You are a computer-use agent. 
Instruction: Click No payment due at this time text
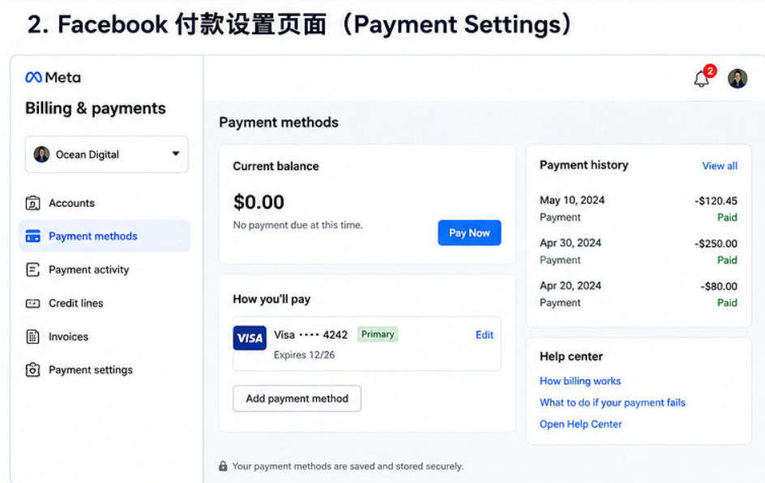[297, 225]
